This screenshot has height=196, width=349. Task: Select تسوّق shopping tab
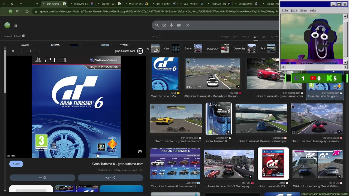tap(265, 36)
